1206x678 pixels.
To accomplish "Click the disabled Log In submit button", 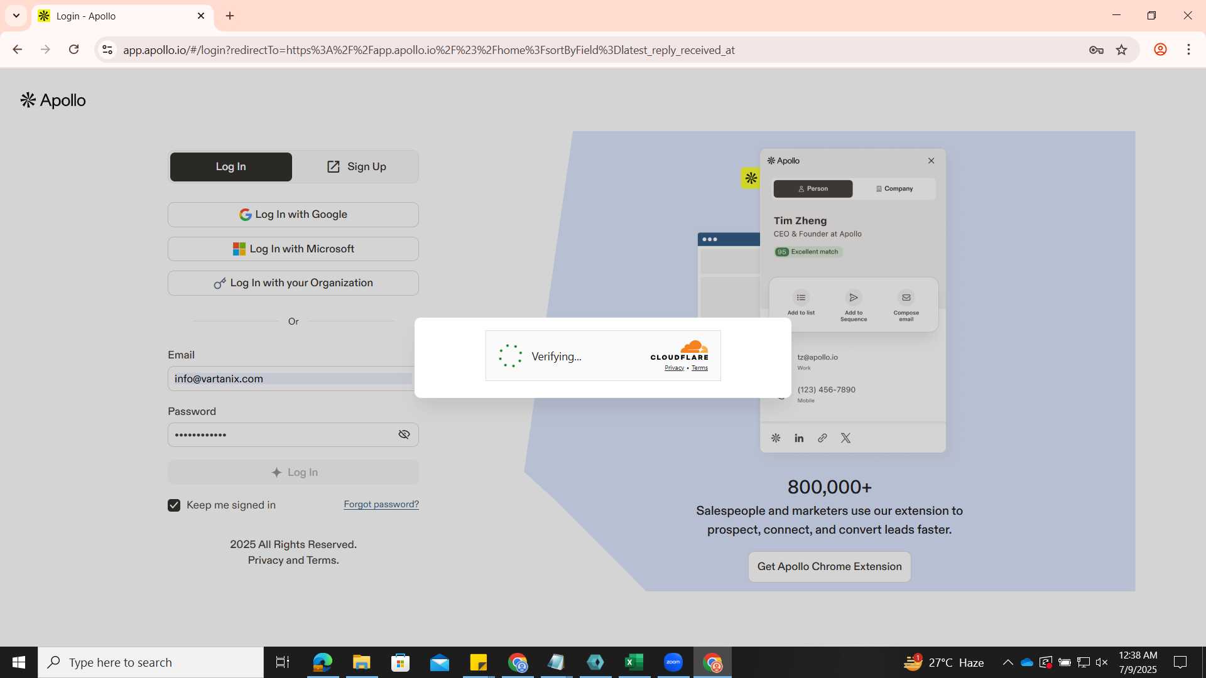I will coord(293,473).
